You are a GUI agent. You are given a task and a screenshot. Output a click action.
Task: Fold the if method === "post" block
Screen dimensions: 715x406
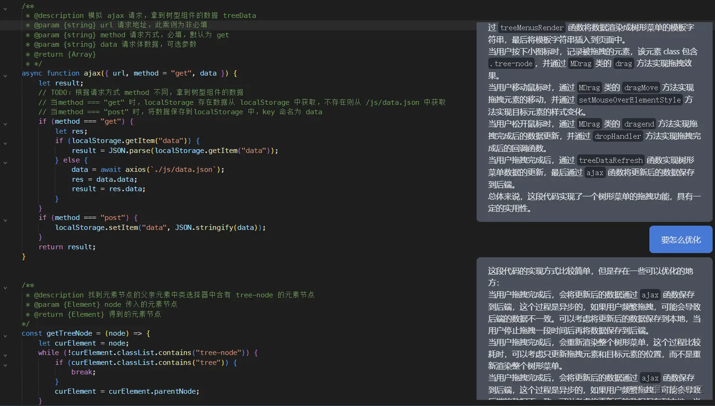coord(5,220)
